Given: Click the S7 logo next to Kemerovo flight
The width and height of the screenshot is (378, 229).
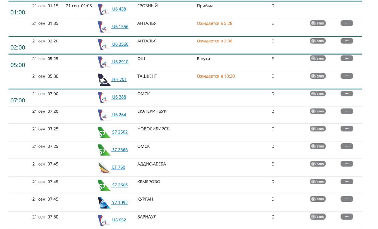Looking at the screenshot, I should [x=104, y=185].
